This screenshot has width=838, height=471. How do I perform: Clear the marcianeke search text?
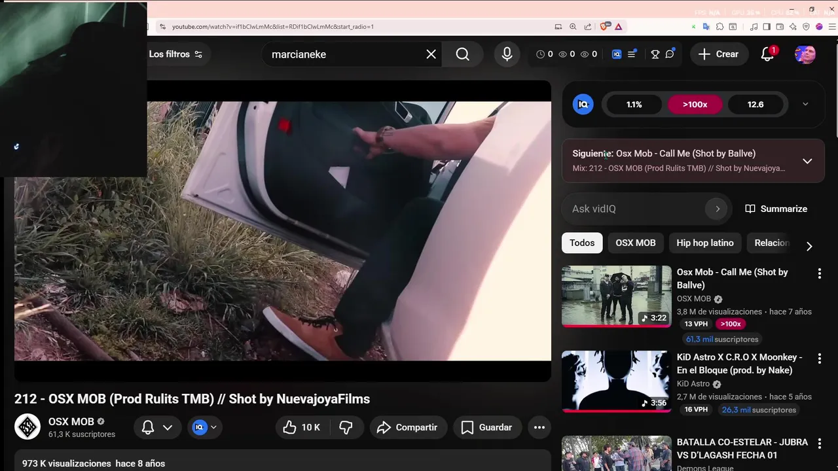431,54
